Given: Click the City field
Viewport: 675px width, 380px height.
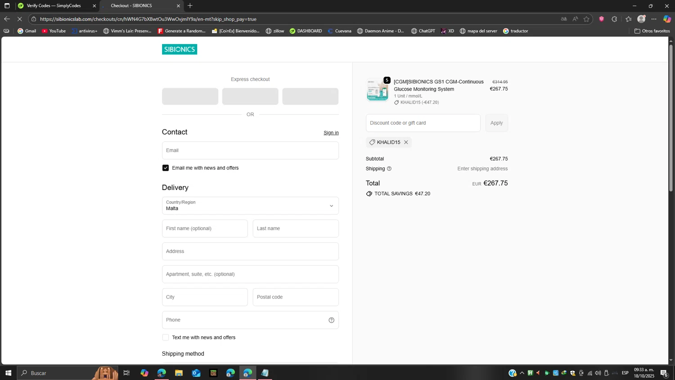Looking at the screenshot, I should pos(205,297).
